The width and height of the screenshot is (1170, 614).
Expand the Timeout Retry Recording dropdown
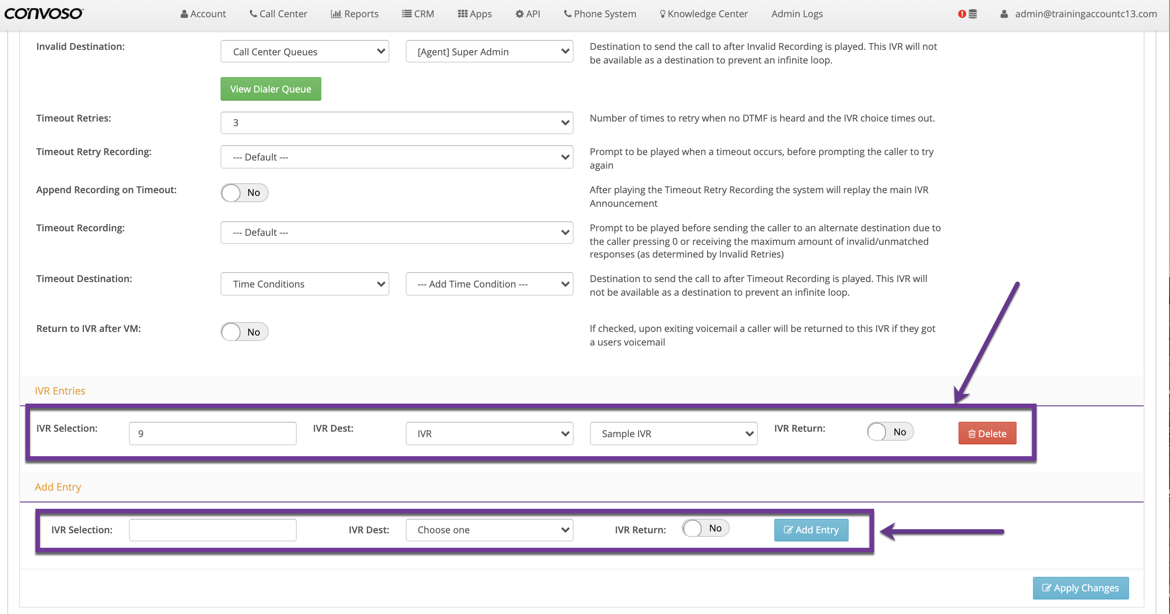point(397,157)
